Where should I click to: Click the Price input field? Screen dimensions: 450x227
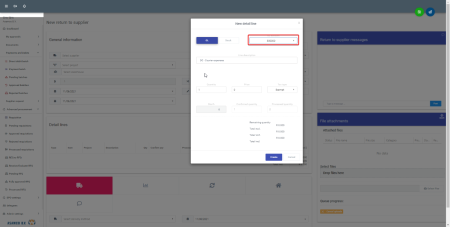point(247,89)
